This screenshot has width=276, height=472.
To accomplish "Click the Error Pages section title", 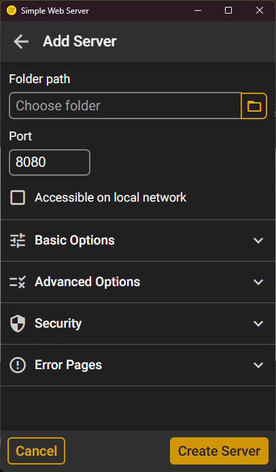I will tap(69, 365).
